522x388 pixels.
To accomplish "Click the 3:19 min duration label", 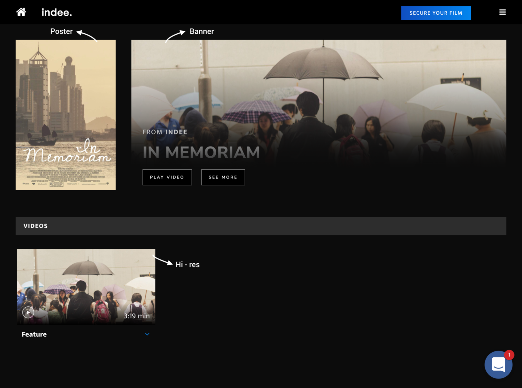I will click(x=137, y=316).
